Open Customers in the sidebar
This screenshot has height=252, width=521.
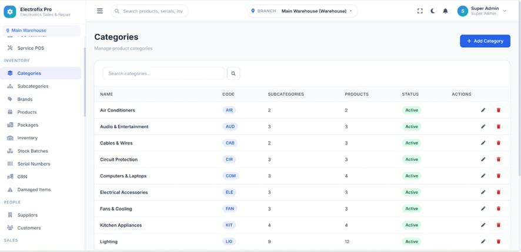click(41, 228)
